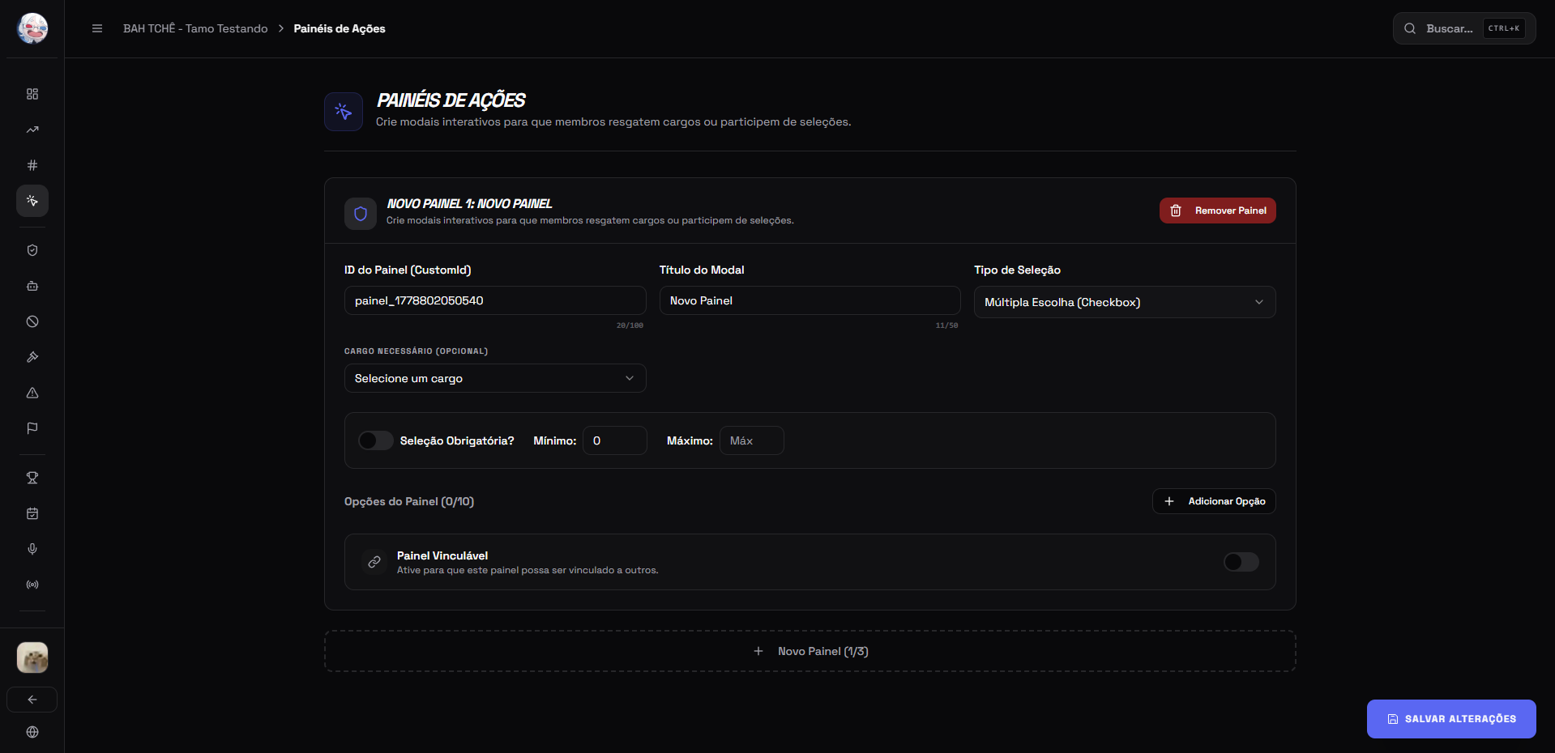Screen dimensions: 1555x753
Task: Click the trash icon on Remover Painel
Action: (1176, 211)
